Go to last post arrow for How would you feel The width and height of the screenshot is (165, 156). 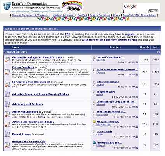pos(137,148)
